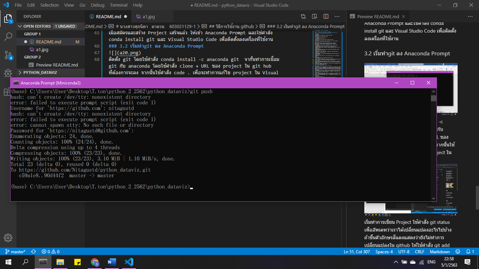Select a1.jpg in the Open Editors list
479x269 pixels.
tap(51, 49)
